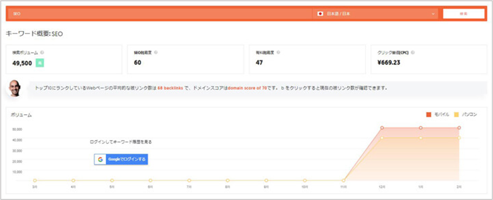The image size is (493, 200).
Task: Click the green 高 badge next to 49,500
Action: point(40,63)
